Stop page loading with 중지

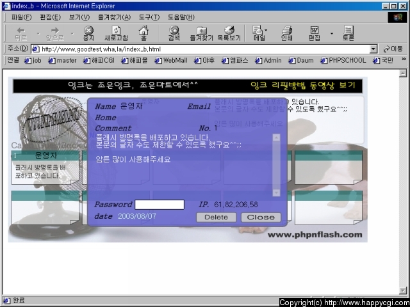point(88,34)
